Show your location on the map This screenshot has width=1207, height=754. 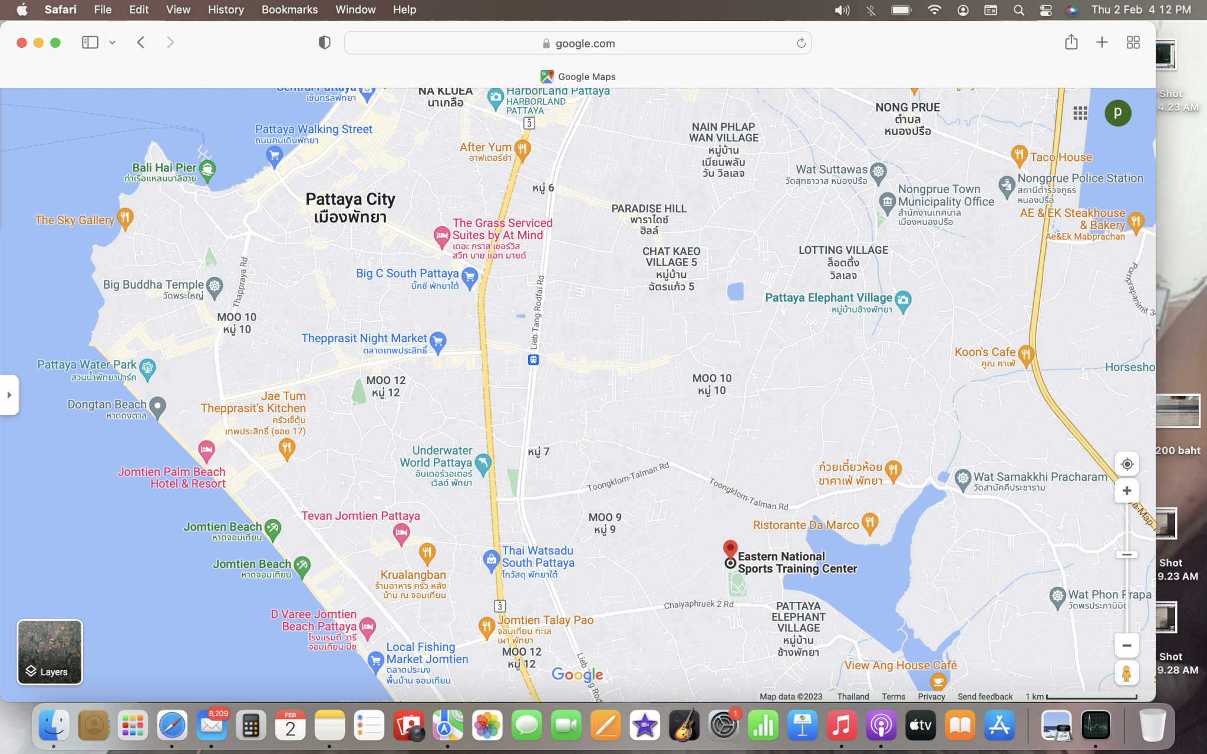click(x=1127, y=464)
